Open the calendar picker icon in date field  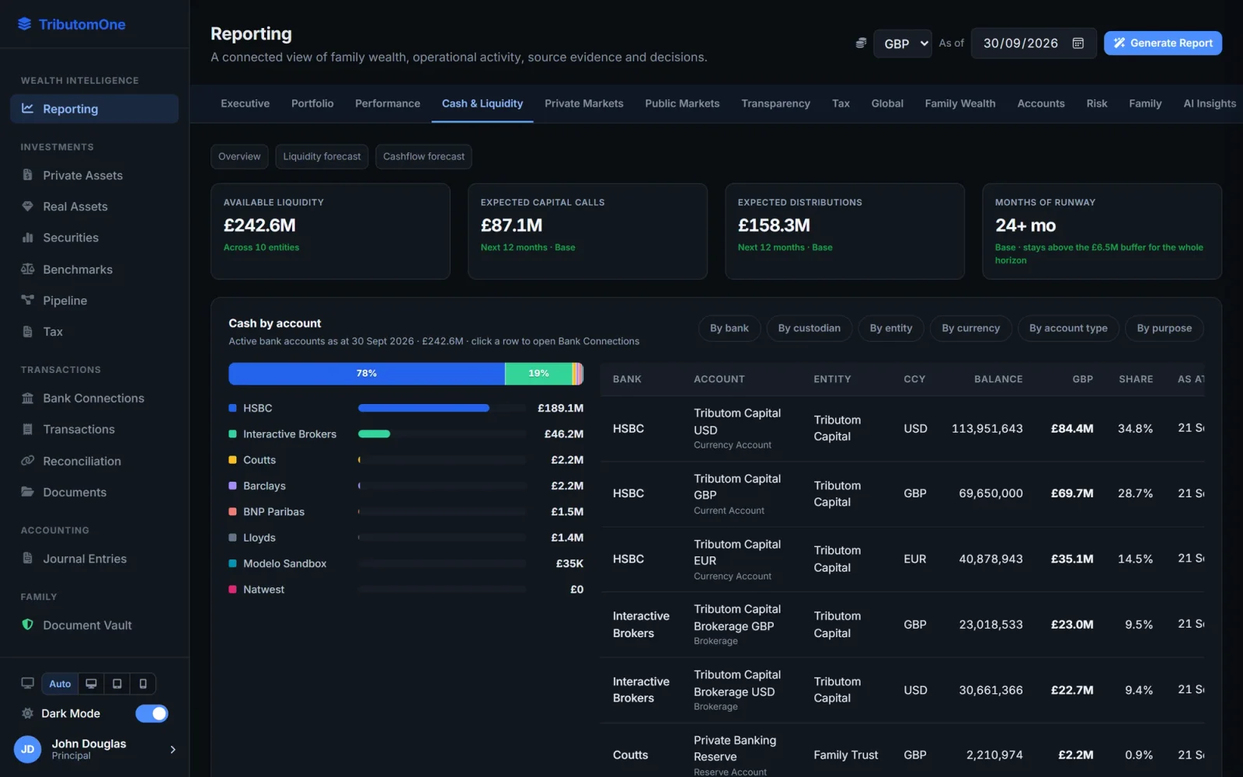pyautogui.click(x=1078, y=44)
